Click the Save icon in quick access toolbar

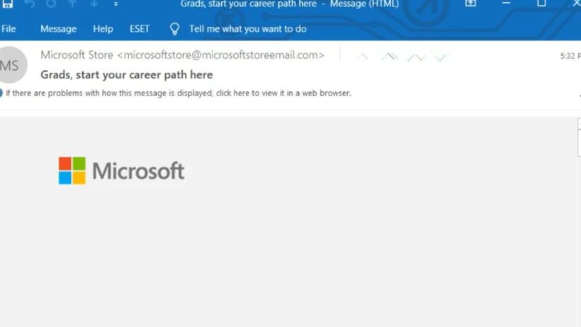point(7,4)
